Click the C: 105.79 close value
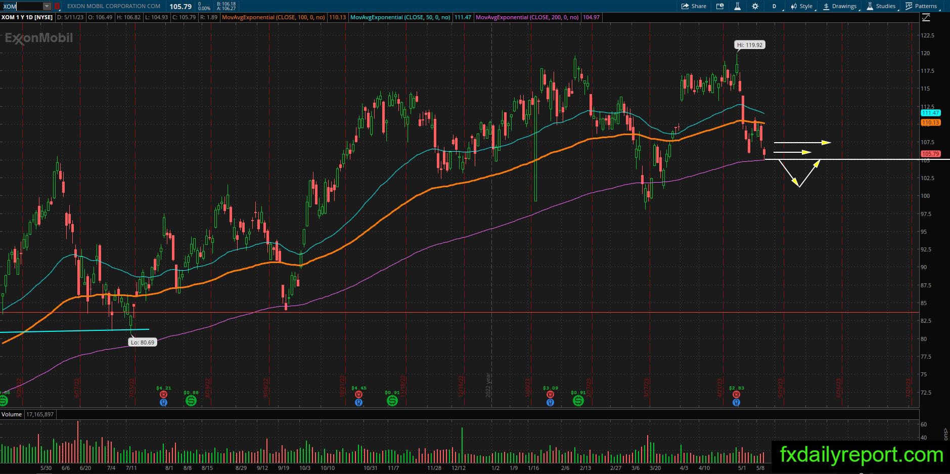This screenshot has width=950, height=474. [x=184, y=17]
